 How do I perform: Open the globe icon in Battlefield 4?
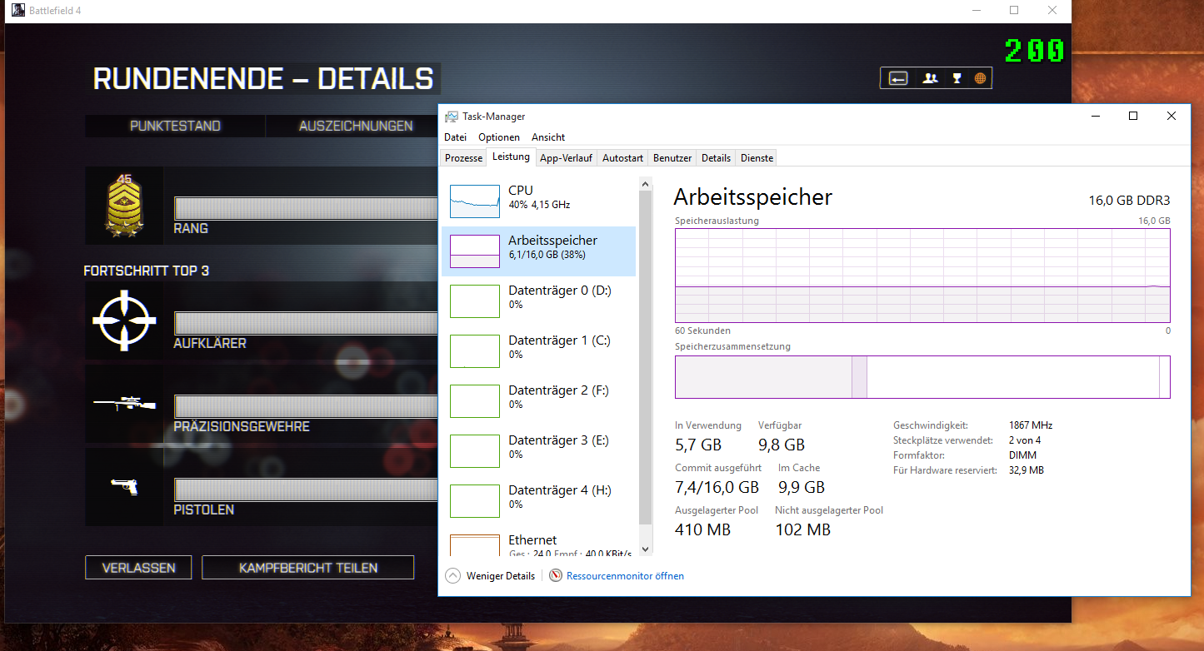click(980, 78)
